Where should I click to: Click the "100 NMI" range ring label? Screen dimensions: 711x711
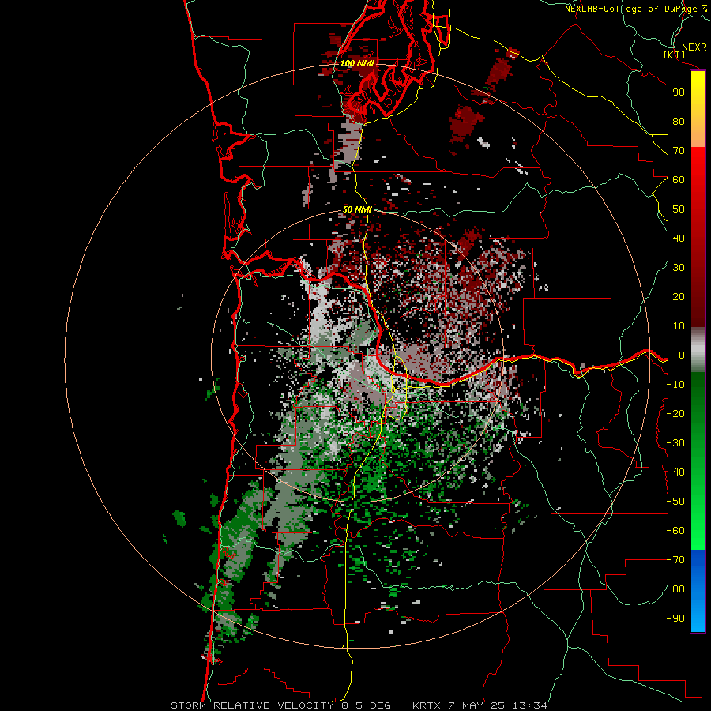pos(357,63)
